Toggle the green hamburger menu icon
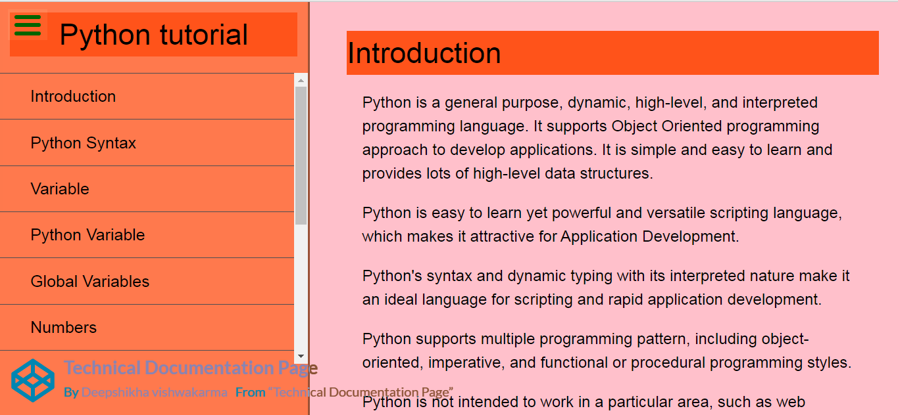 (x=28, y=26)
